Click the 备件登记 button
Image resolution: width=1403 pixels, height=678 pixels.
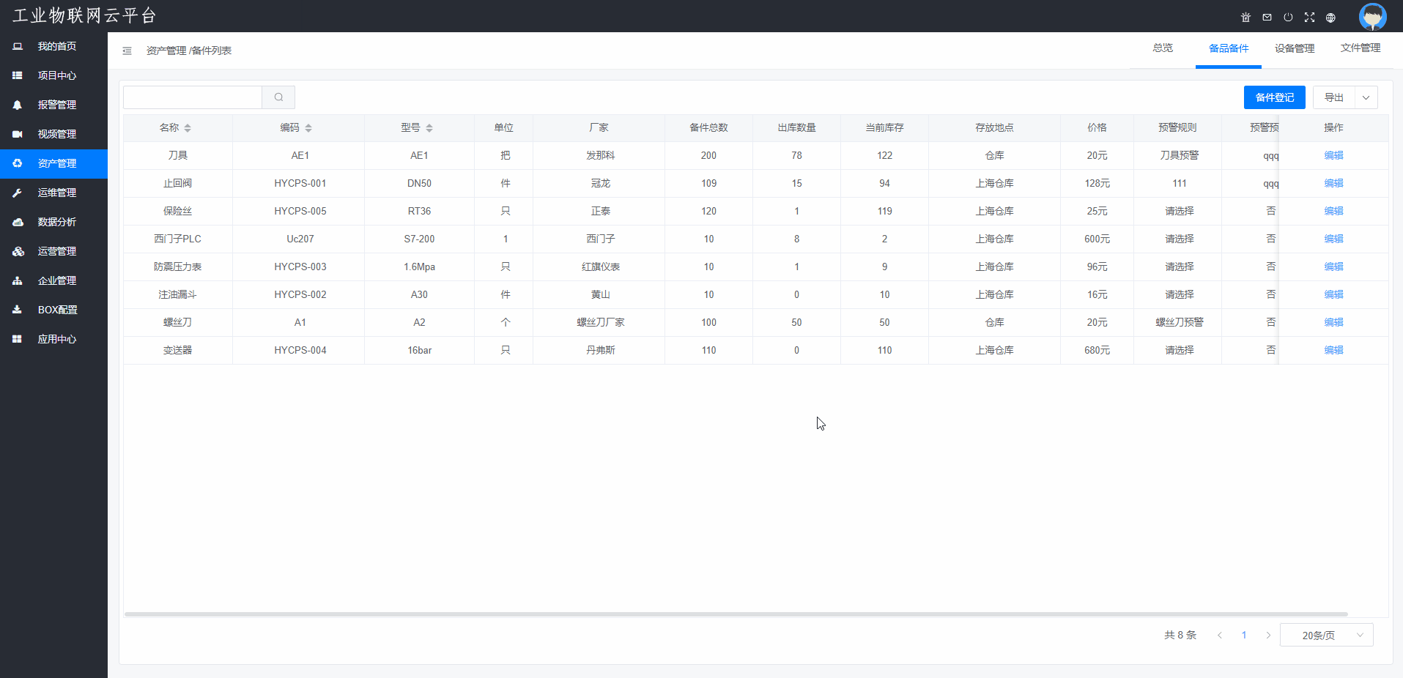[x=1274, y=97]
